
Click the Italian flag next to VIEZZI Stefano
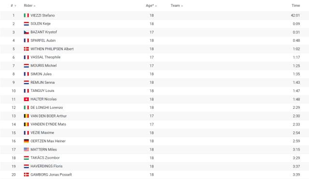click(27, 15)
